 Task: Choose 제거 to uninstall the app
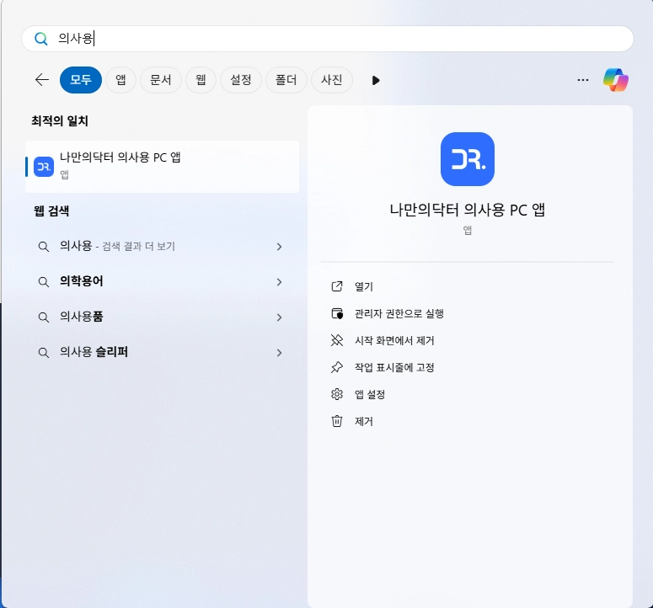click(363, 422)
